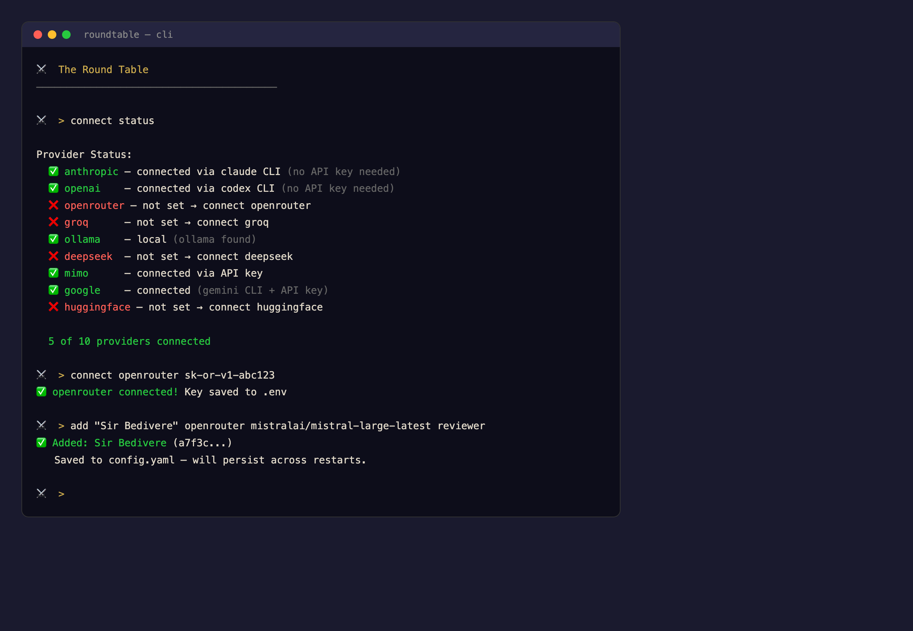Click the green check icon next to mimo
The image size is (913, 631).
point(53,273)
